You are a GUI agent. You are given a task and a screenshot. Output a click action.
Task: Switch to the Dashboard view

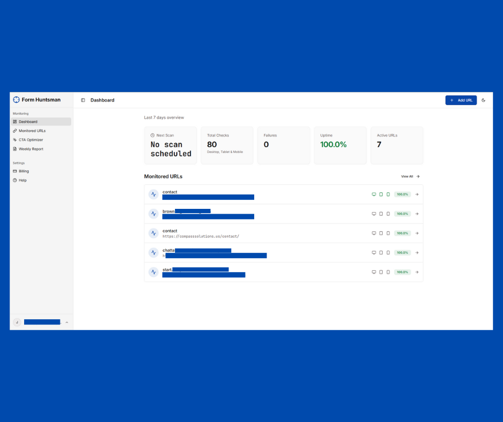click(x=29, y=122)
